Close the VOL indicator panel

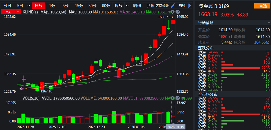pyautogui.click(x=182, y=98)
